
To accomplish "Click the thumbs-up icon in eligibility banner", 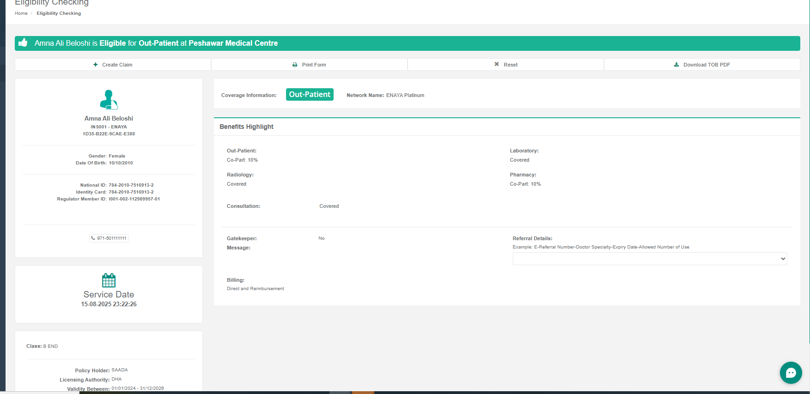I will point(23,43).
